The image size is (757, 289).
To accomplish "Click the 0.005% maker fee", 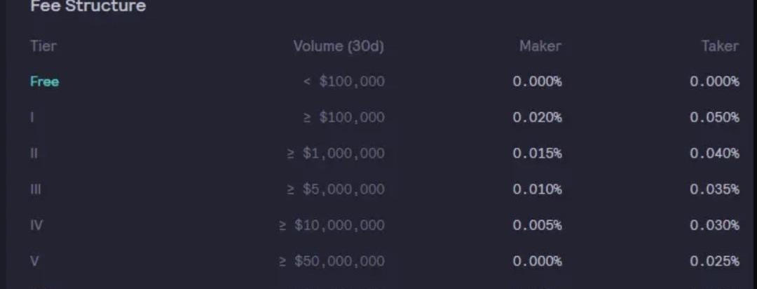I will [x=538, y=225].
